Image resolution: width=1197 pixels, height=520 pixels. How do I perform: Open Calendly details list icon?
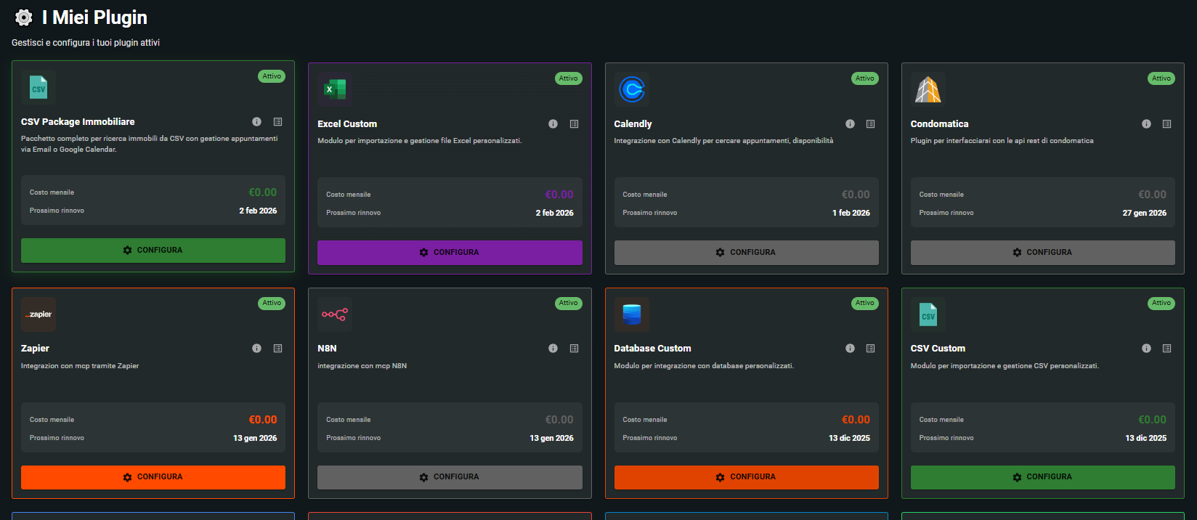click(x=870, y=124)
